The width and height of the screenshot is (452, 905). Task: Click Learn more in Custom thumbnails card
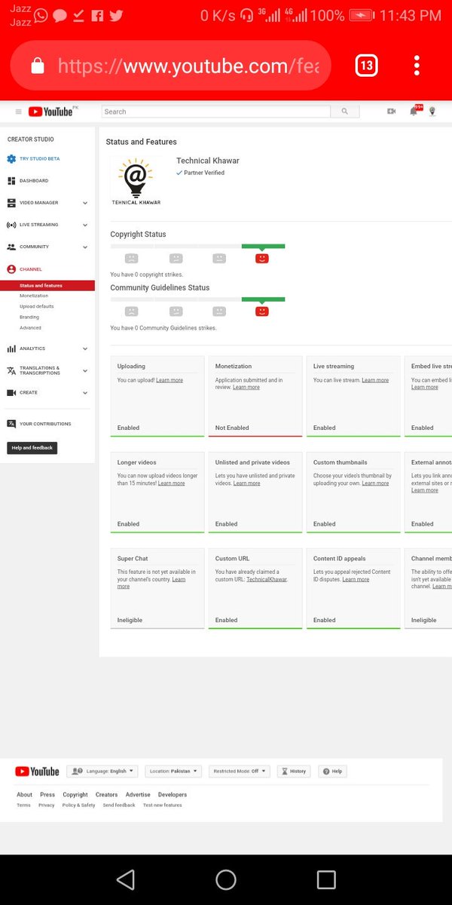pyautogui.click(x=375, y=483)
